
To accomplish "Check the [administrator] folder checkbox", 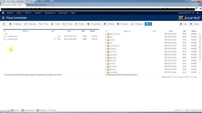I will (106, 34).
